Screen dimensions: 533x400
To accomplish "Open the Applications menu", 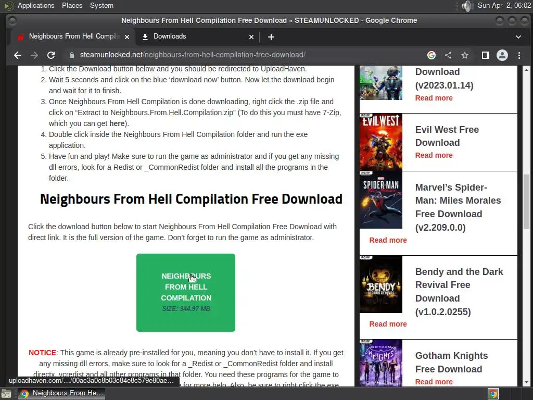I will tap(36, 5).
